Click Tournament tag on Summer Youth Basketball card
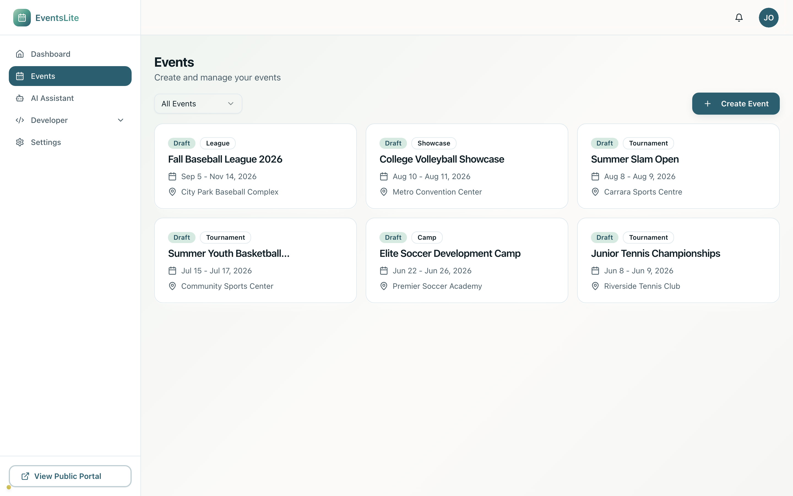Image resolution: width=793 pixels, height=496 pixels. point(226,237)
